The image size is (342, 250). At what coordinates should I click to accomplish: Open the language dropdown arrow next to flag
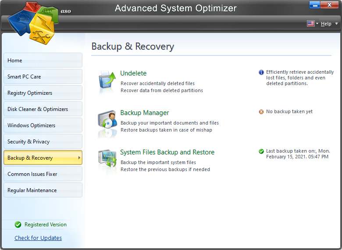(x=317, y=23)
